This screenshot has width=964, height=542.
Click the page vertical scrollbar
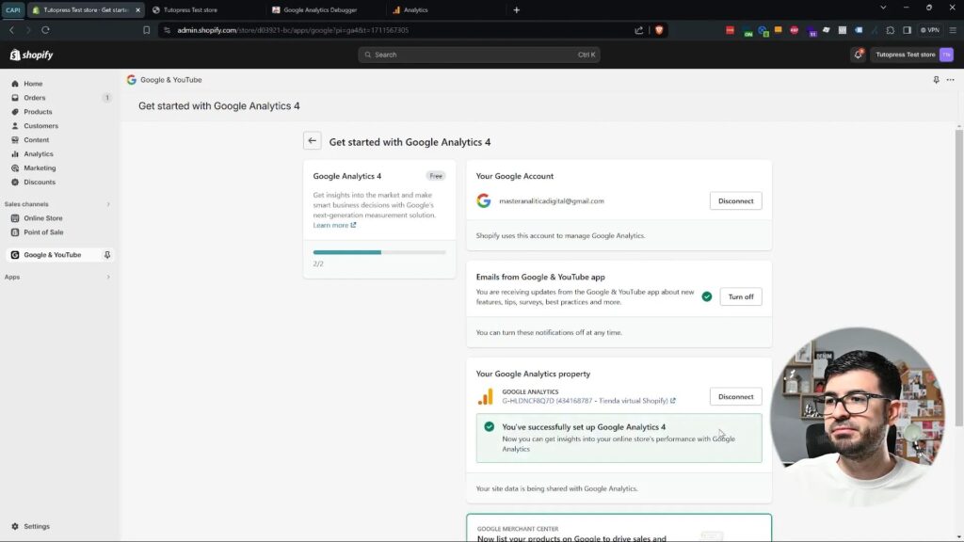(959, 277)
